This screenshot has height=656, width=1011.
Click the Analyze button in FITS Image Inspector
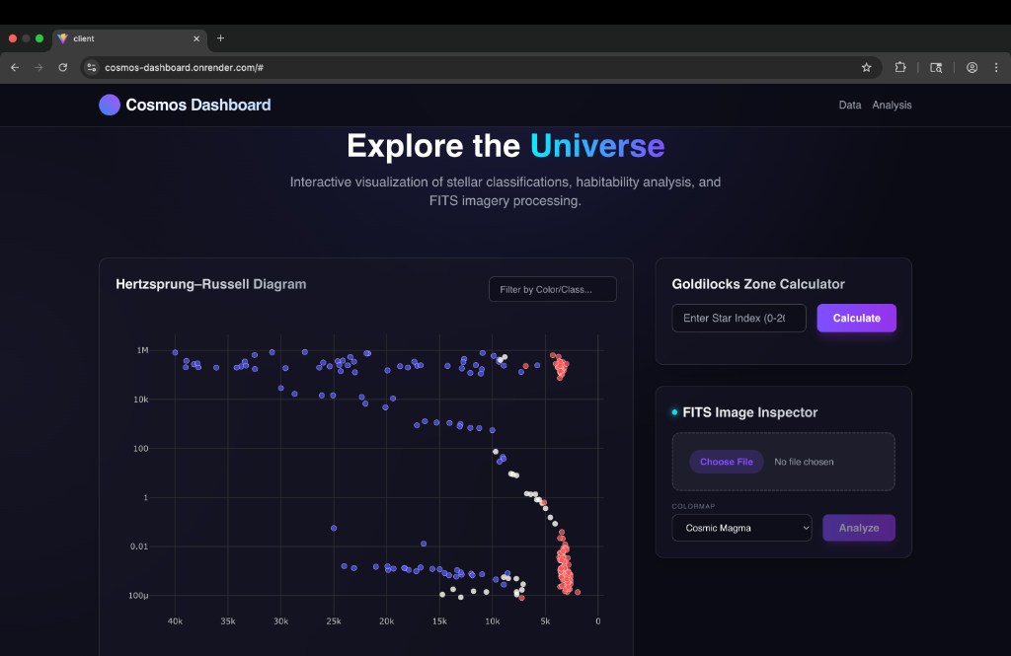coord(858,528)
